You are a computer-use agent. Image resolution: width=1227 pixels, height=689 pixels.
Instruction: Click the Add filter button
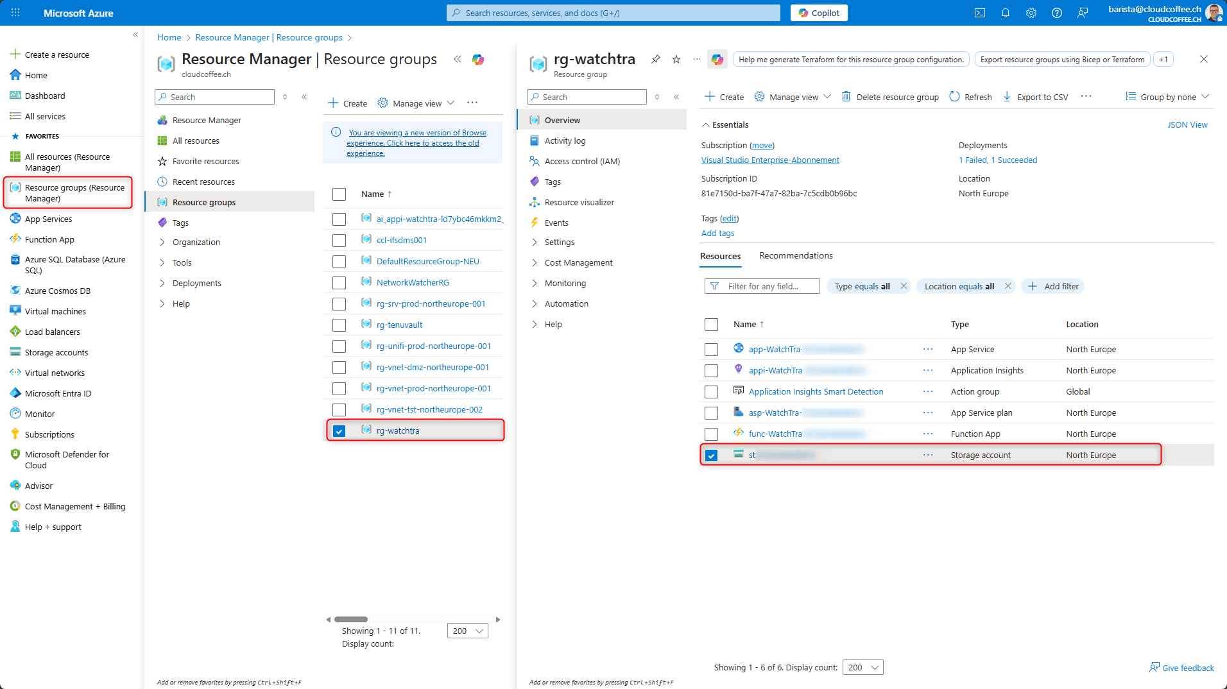pyautogui.click(x=1053, y=286)
